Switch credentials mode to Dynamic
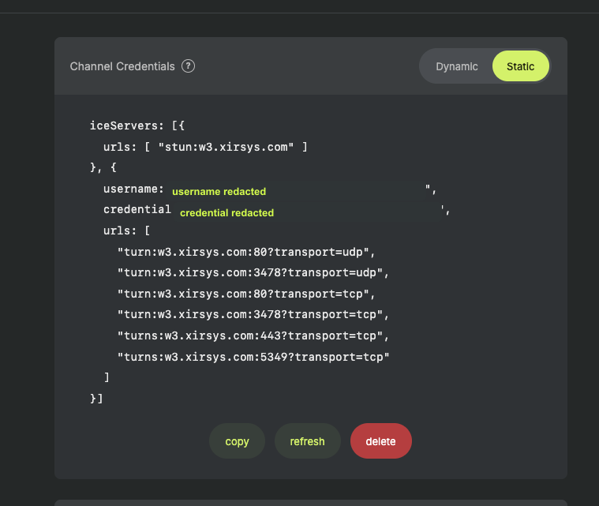This screenshot has width=599, height=506. click(456, 66)
